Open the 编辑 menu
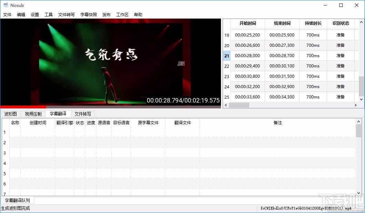This screenshot has height=213, width=365. [21, 15]
